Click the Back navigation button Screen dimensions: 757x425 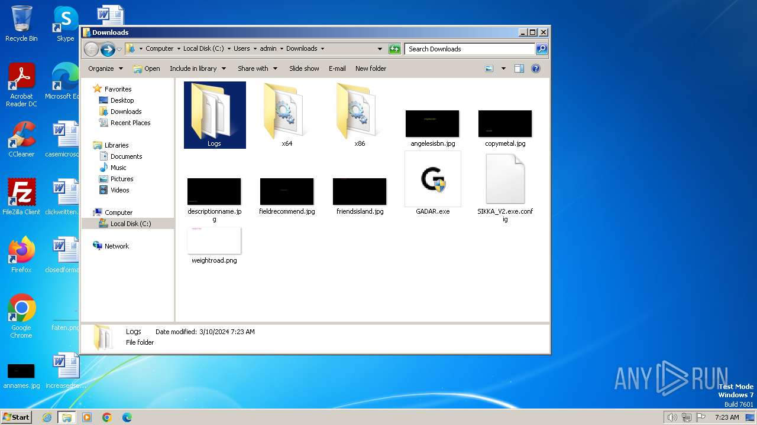[92, 49]
